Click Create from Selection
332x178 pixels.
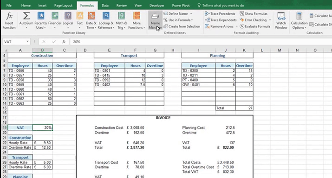click(x=182, y=26)
